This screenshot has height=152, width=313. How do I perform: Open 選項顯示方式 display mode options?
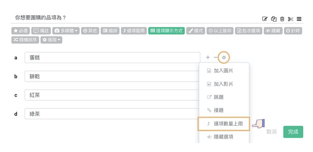click(167, 31)
